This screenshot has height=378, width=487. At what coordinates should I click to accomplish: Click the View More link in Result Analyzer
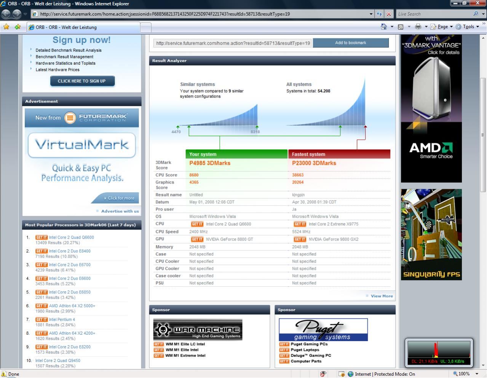[382, 296]
